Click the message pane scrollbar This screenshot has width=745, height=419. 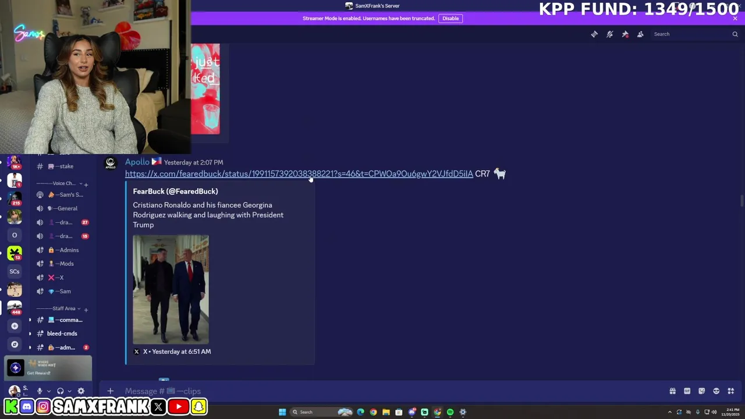(x=742, y=201)
